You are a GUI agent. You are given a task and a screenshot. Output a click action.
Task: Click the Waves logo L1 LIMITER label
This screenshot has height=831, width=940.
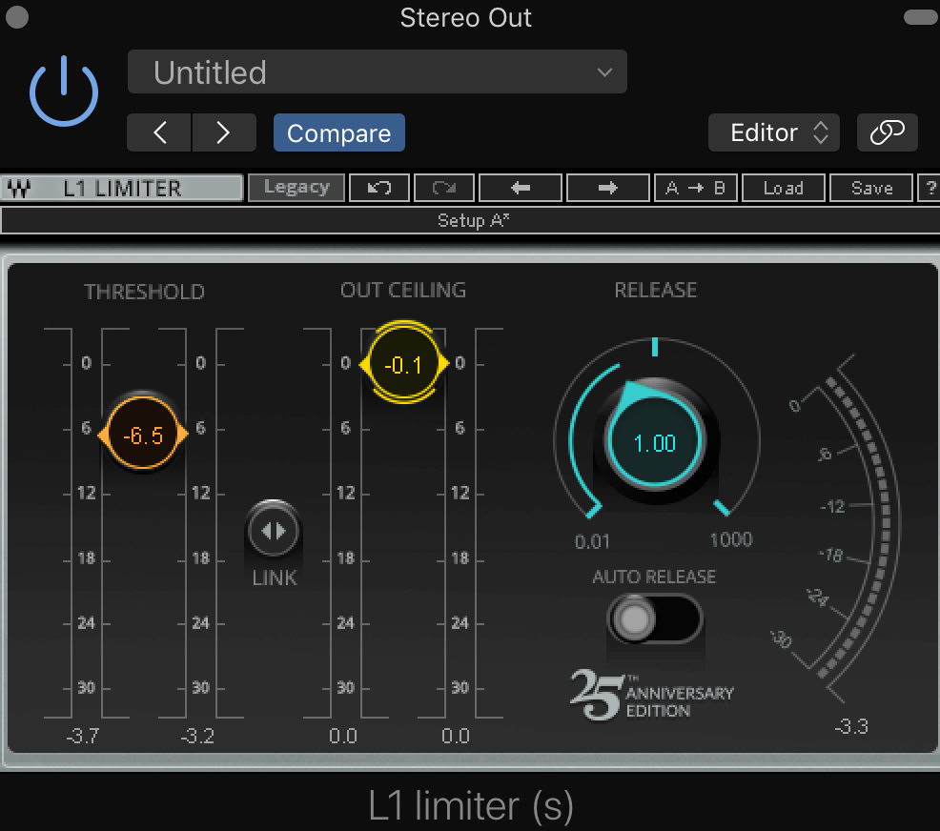coord(122,188)
